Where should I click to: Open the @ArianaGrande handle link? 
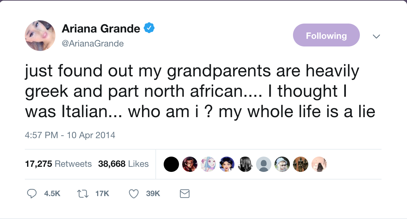(x=93, y=43)
